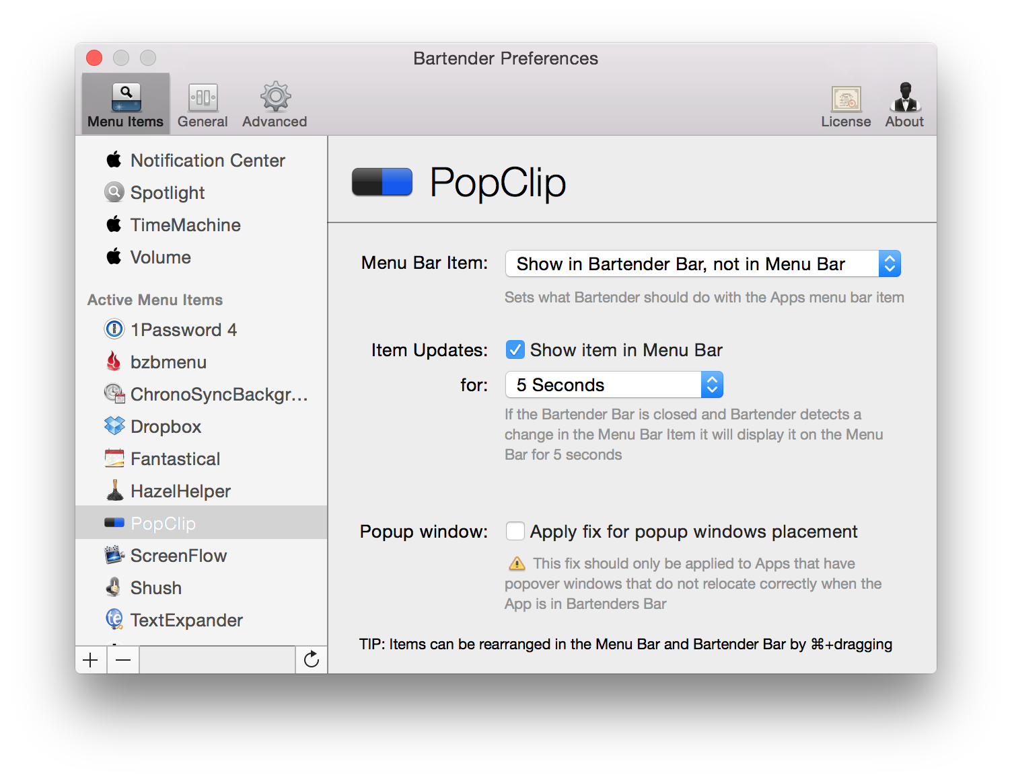Click the Spotlight magnifier icon
The image size is (1012, 781).
(x=114, y=192)
